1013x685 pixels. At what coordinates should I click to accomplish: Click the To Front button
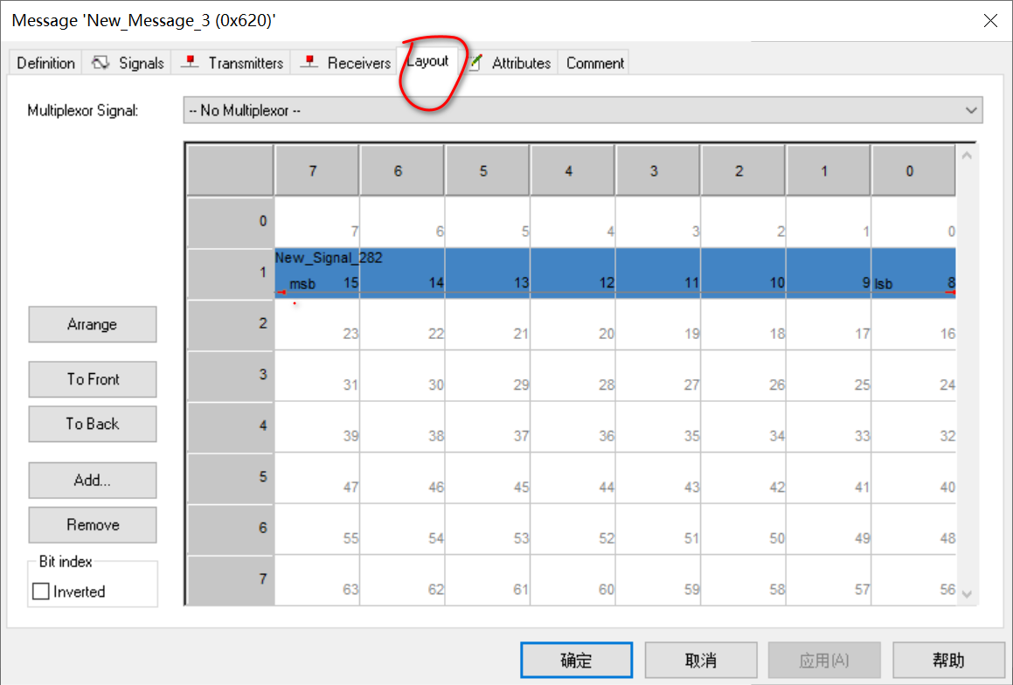click(x=93, y=379)
